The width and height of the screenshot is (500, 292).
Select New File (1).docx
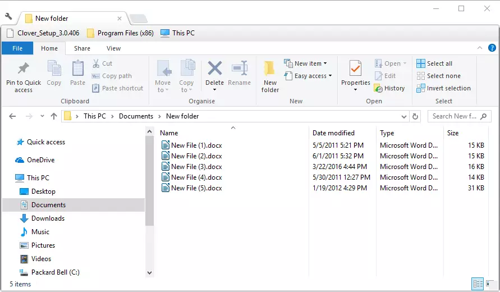click(x=192, y=145)
